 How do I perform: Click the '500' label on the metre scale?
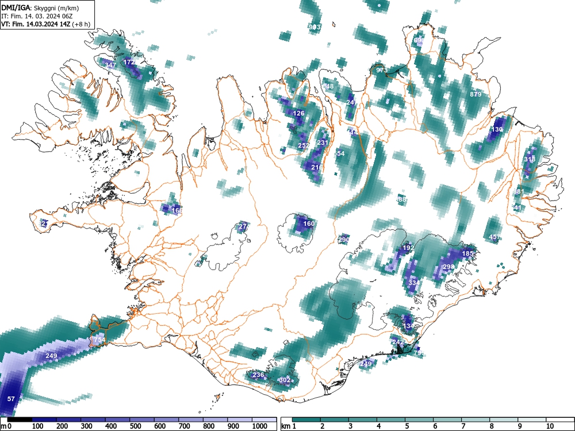(x=135, y=426)
